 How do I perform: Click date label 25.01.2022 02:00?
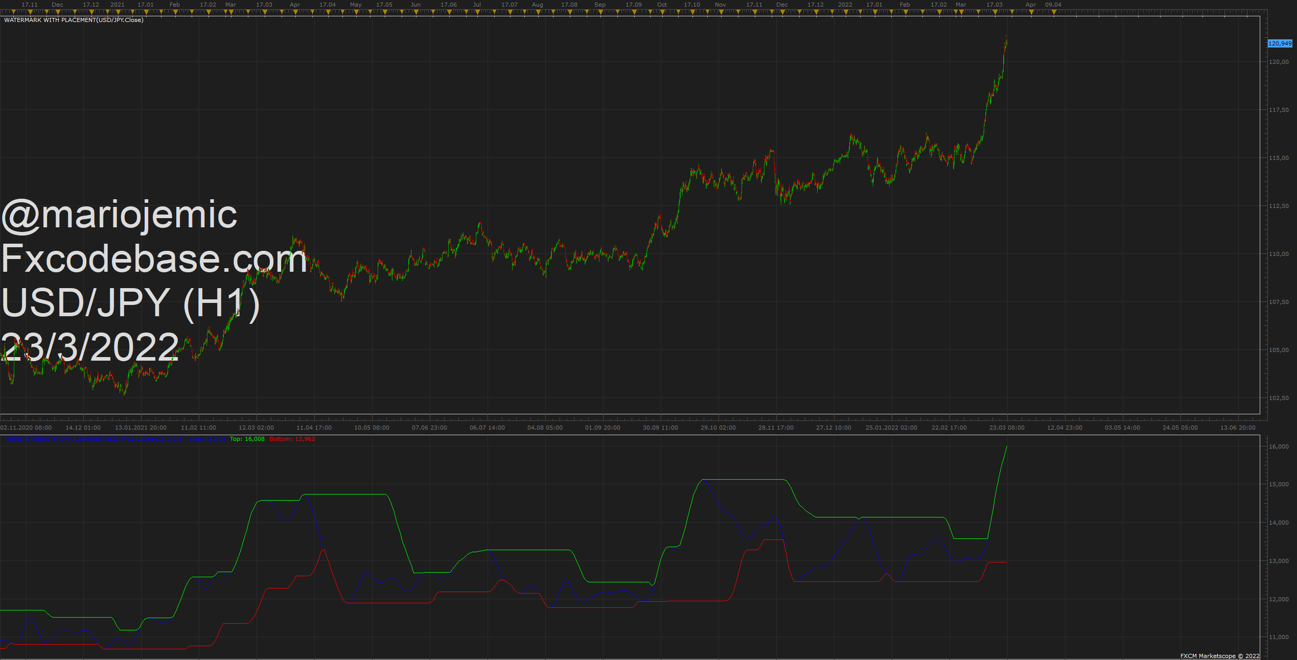tap(891, 428)
